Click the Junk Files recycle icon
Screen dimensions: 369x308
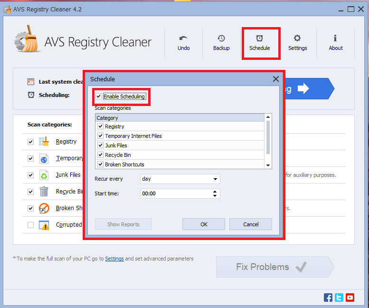(44, 175)
